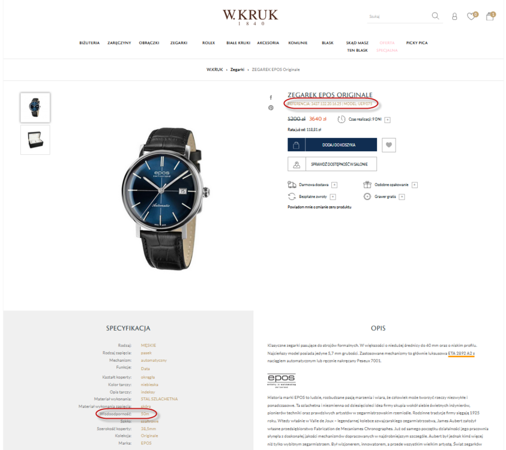Screen dimensions: 506x450
Task: Expand Darmowa dostawa details
Action: [335, 185]
